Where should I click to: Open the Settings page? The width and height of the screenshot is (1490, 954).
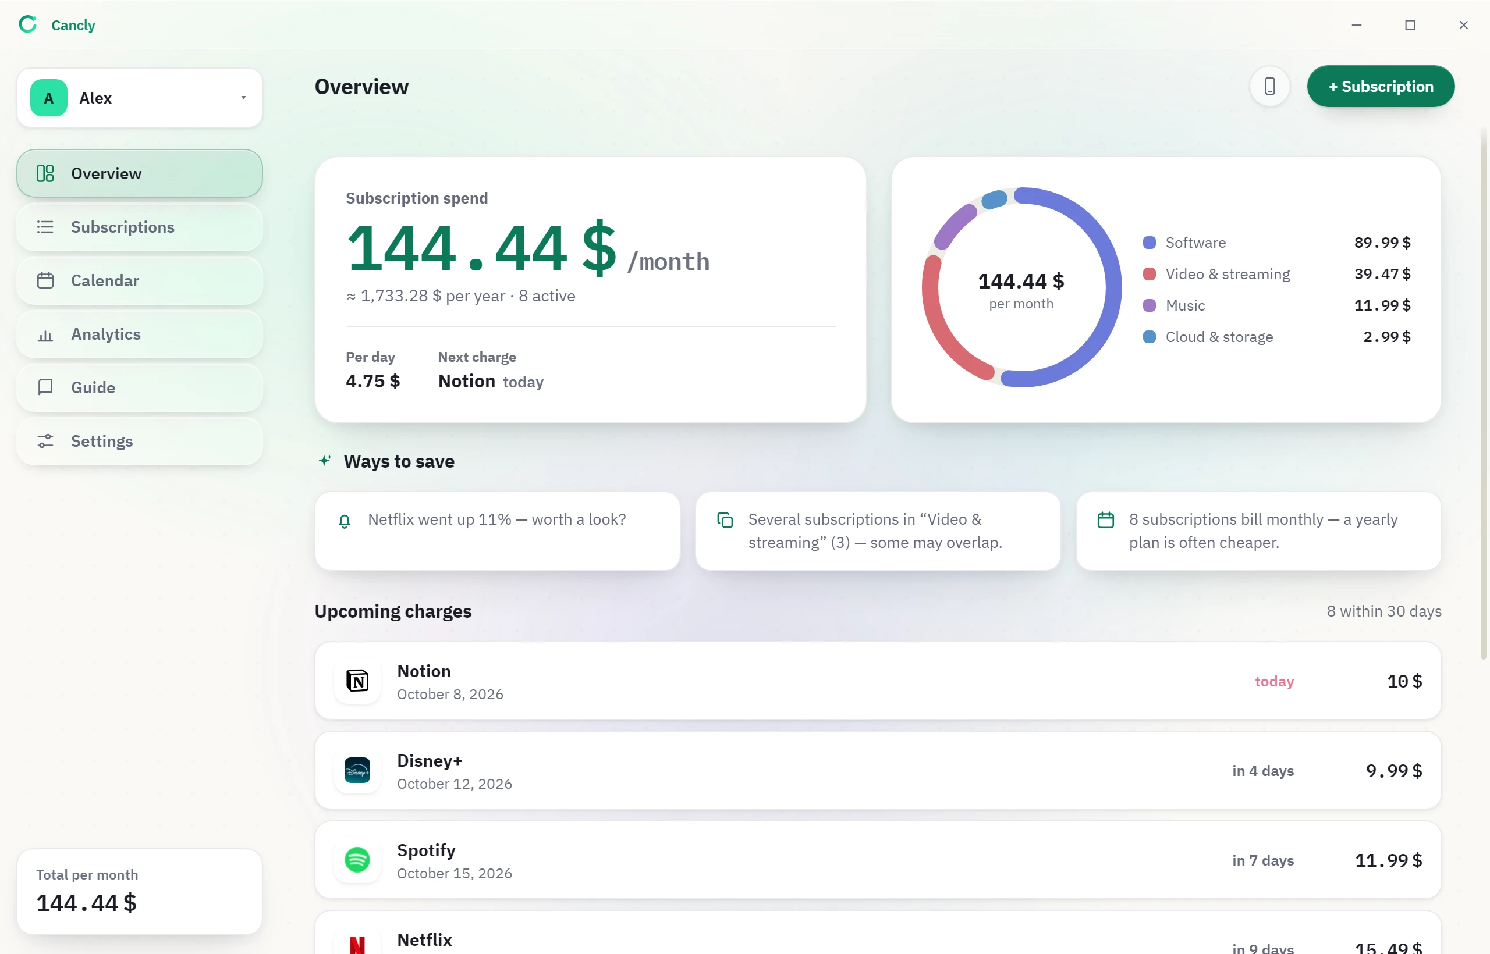[x=140, y=441]
